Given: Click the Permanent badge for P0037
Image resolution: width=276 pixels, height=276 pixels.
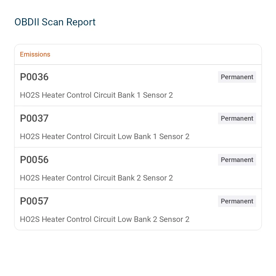Looking at the screenshot, I should pos(237,118).
